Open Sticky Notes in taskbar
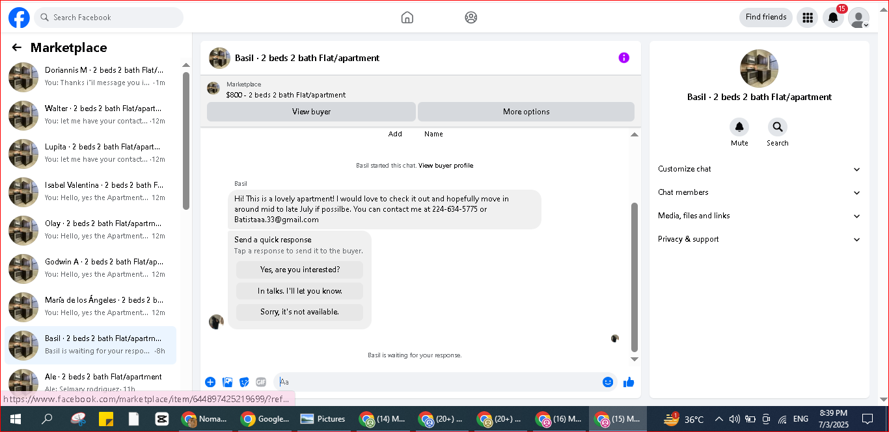889x432 pixels. tap(106, 419)
